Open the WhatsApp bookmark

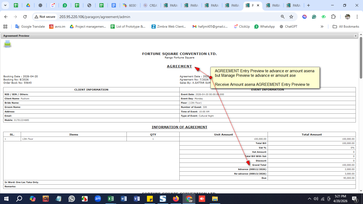(x=264, y=27)
